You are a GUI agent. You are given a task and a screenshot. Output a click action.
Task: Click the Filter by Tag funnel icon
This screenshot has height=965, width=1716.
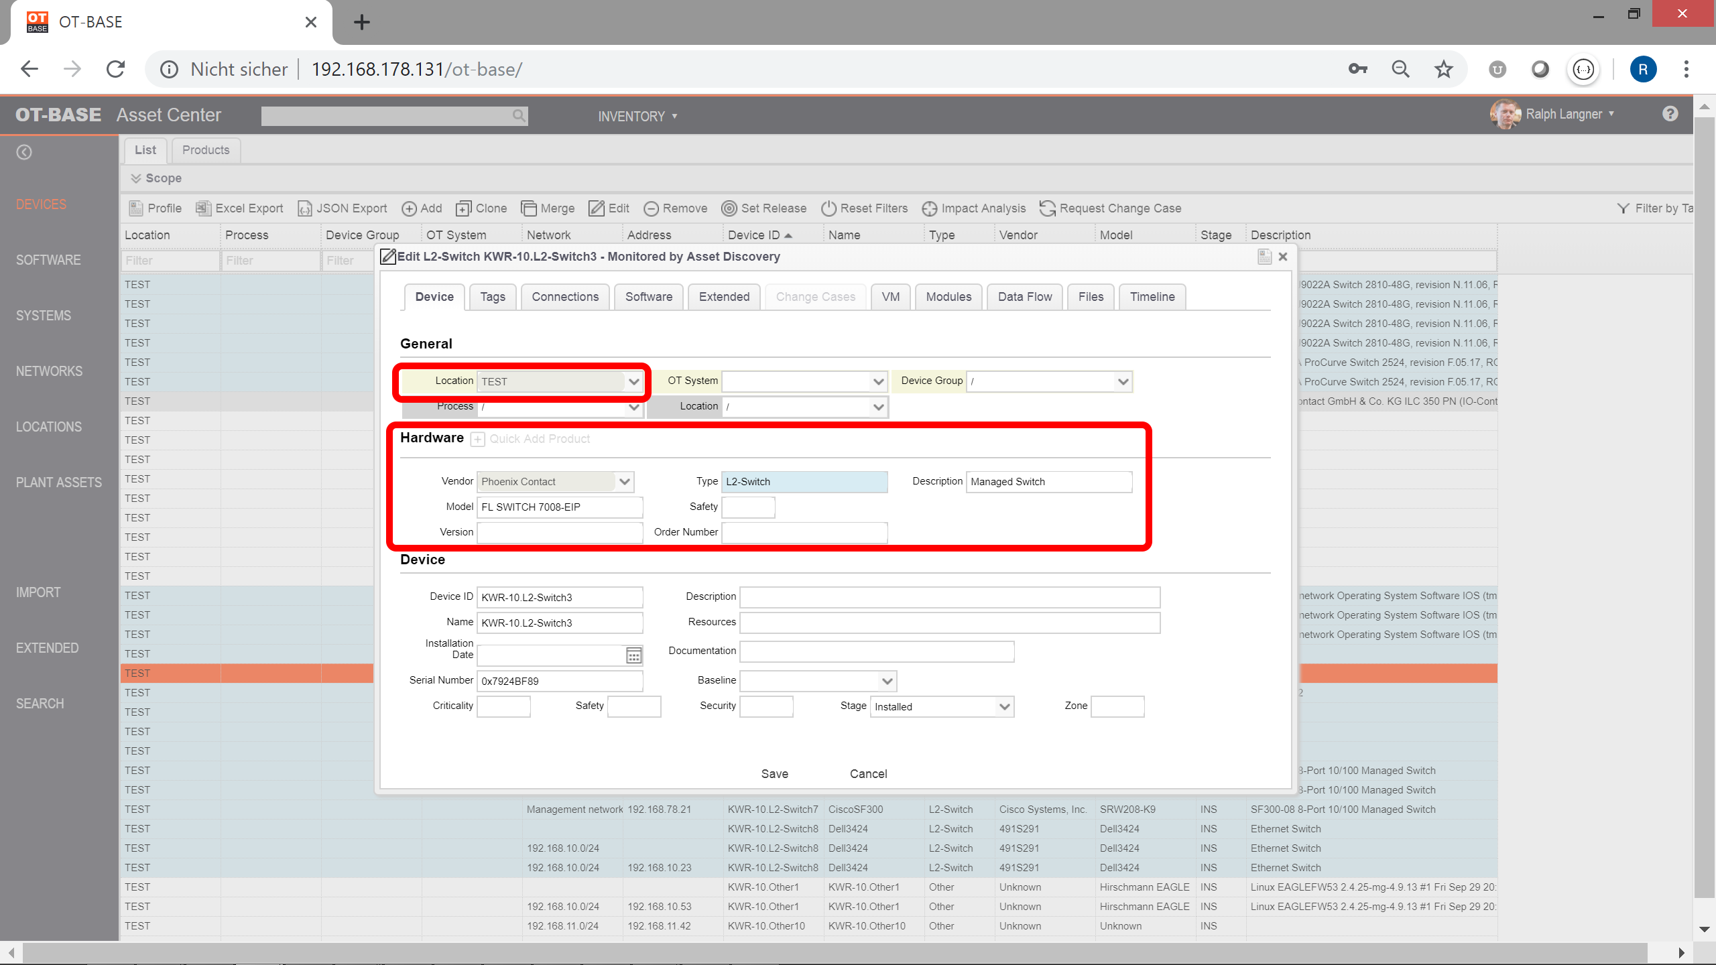tap(1623, 208)
